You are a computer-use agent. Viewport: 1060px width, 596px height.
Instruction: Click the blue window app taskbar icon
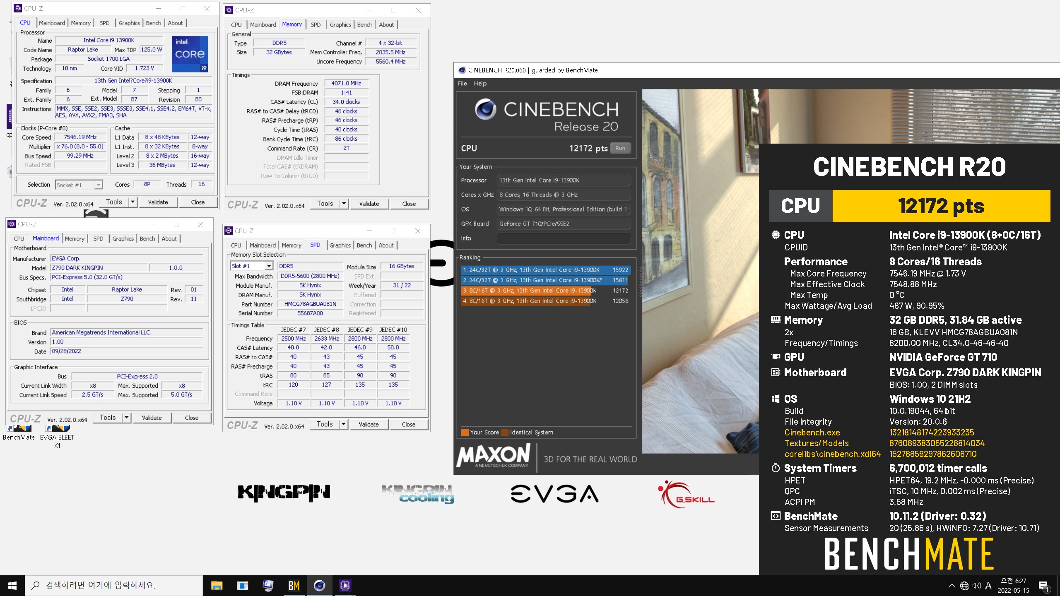click(242, 585)
